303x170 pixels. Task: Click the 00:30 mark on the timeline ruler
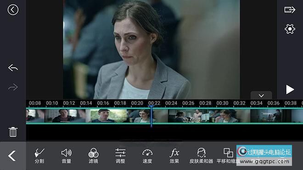tap(222, 103)
